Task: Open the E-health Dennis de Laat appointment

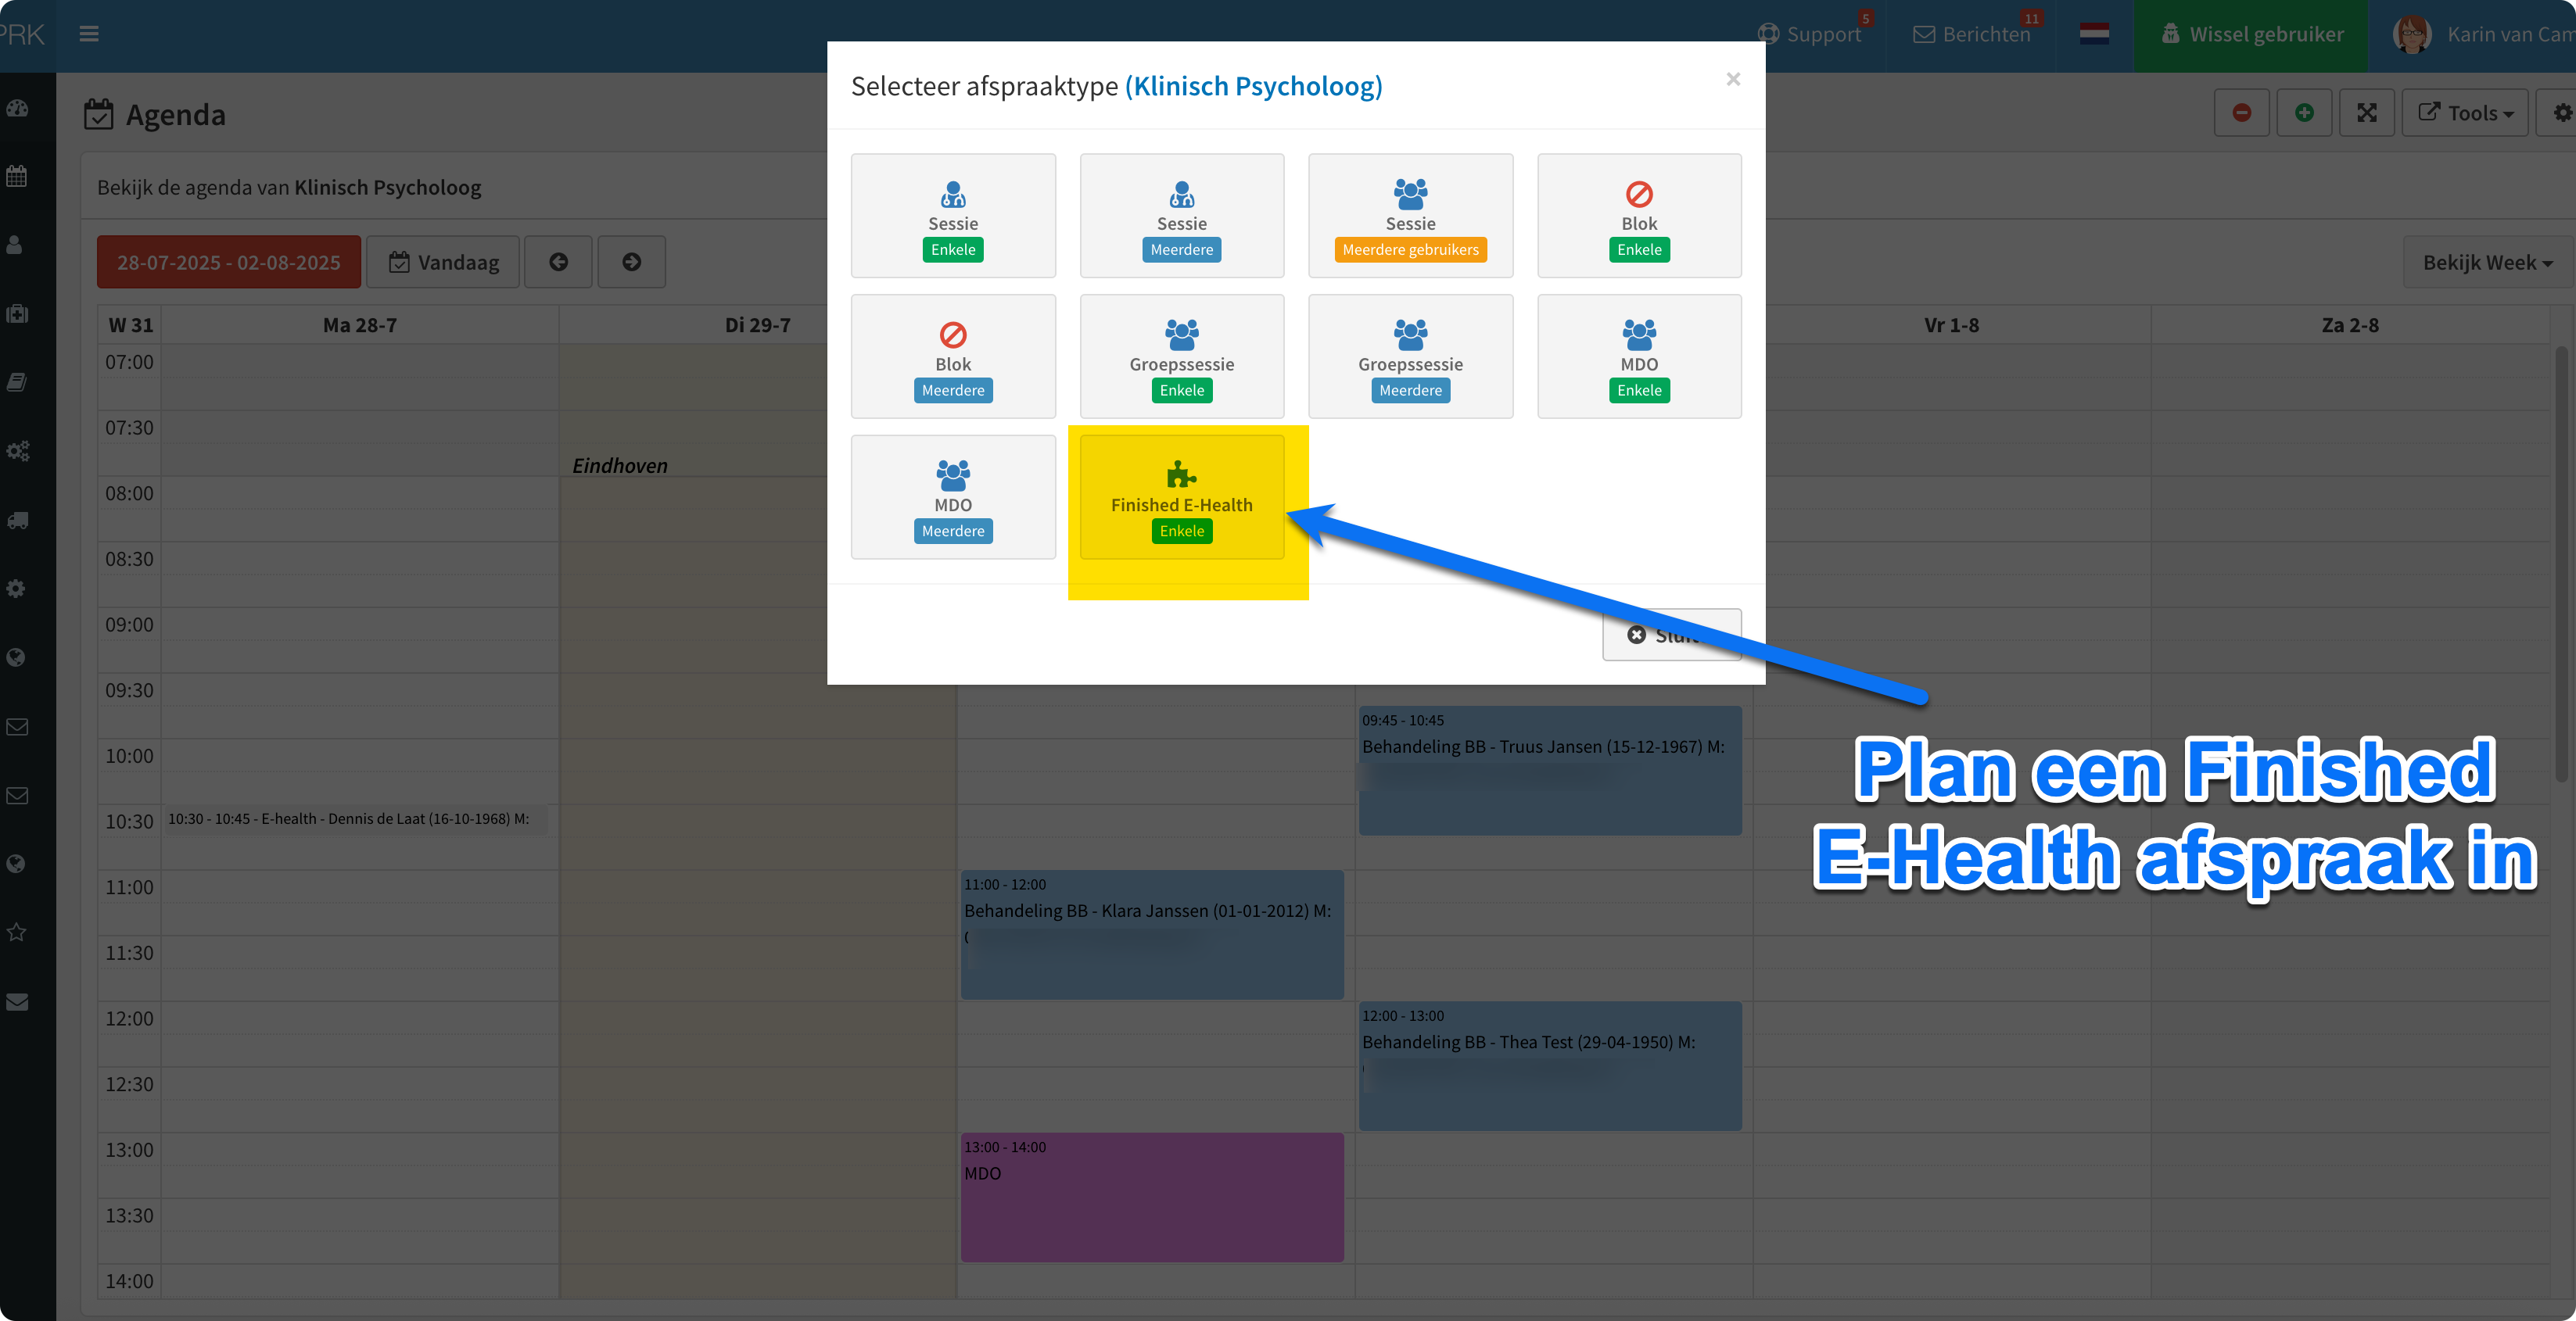Action: click(355, 819)
